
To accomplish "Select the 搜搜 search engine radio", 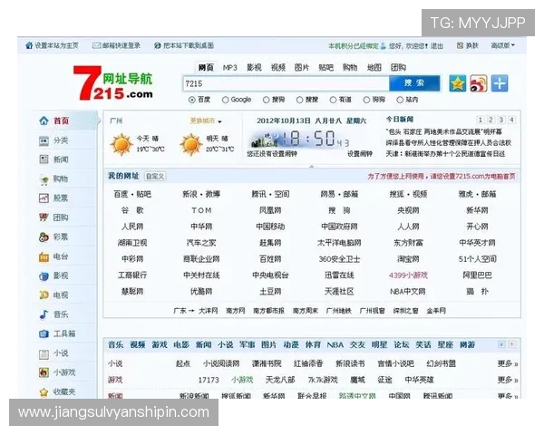I will pyautogui.click(x=300, y=100).
